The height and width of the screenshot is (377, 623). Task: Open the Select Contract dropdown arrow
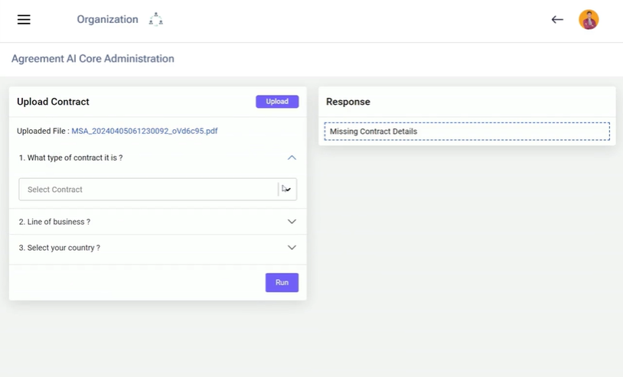click(x=287, y=190)
